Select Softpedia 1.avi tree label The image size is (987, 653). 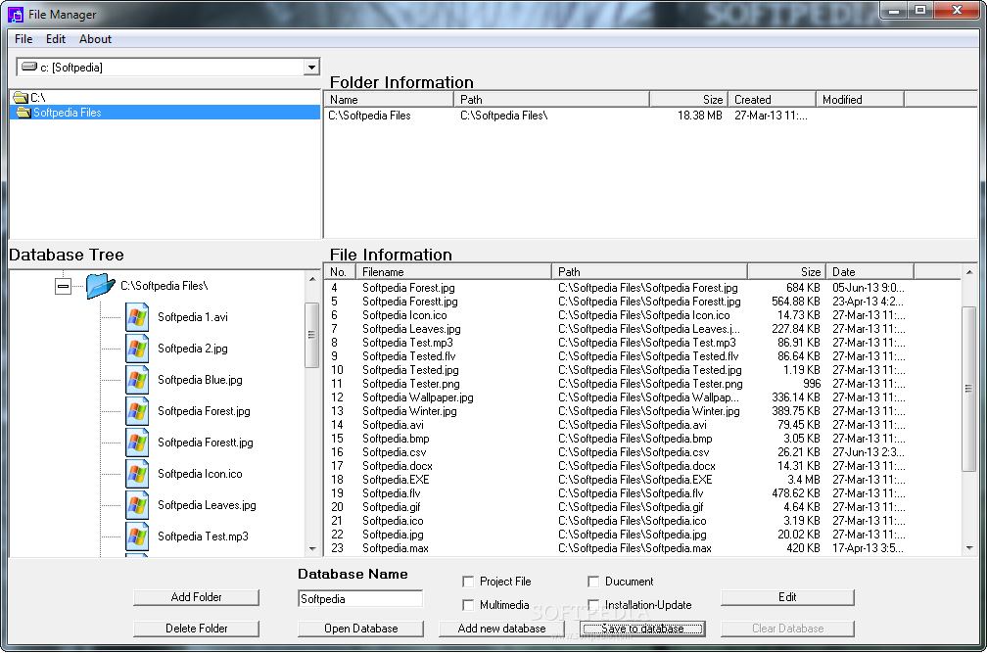[193, 317]
